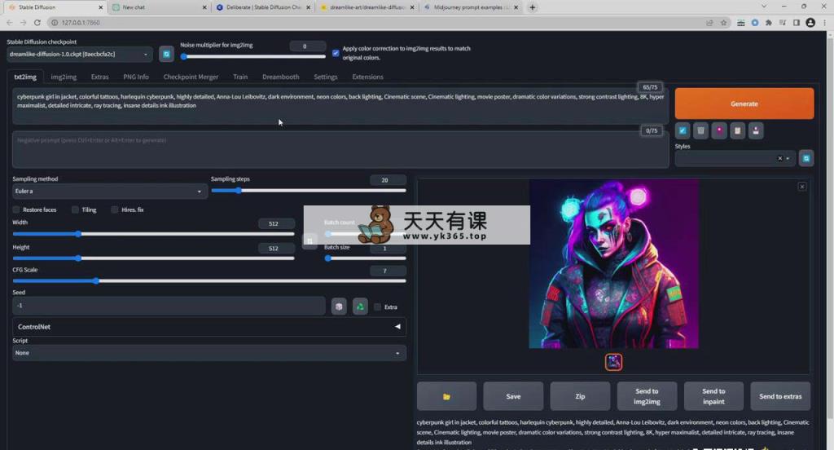Viewport: 834px width, 450px height.
Task: Switch to New chat browser tab
Action: pos(160,7)
